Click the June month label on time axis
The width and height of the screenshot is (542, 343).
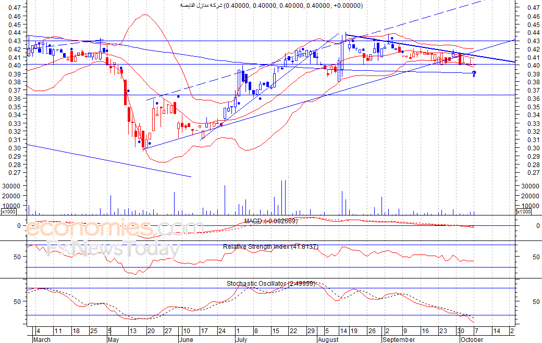(x=187, y=339)
